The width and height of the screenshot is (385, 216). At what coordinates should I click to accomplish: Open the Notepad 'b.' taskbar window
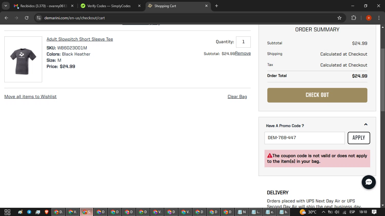283,212
